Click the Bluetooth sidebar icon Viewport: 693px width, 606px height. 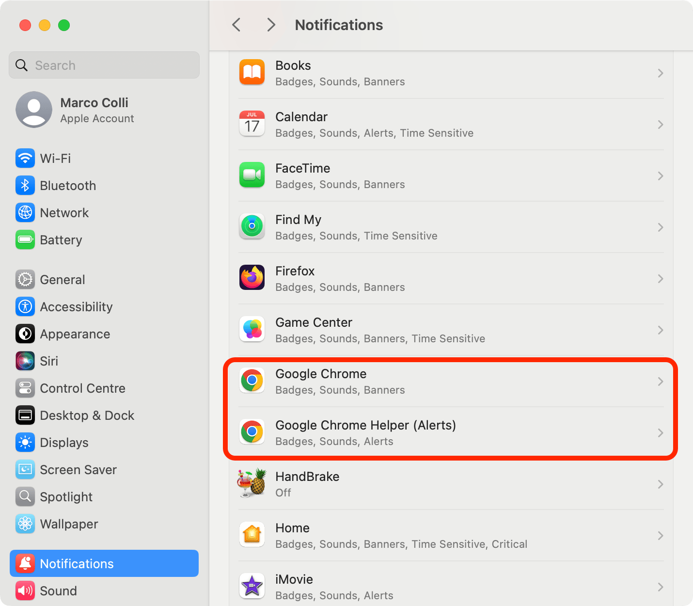[25, 186]
